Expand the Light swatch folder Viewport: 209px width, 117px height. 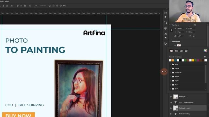click(170, 81)
